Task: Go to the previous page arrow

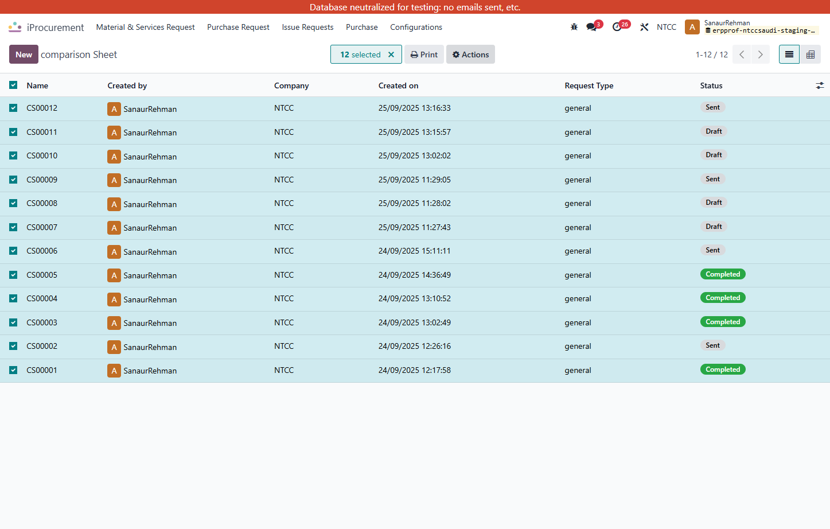Action: tap(742, 55)
